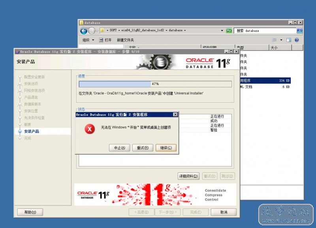Select the 先决条件检查 step in sidebar
The width and height of the screenshot is (316, 228).
tap(34, 118)
